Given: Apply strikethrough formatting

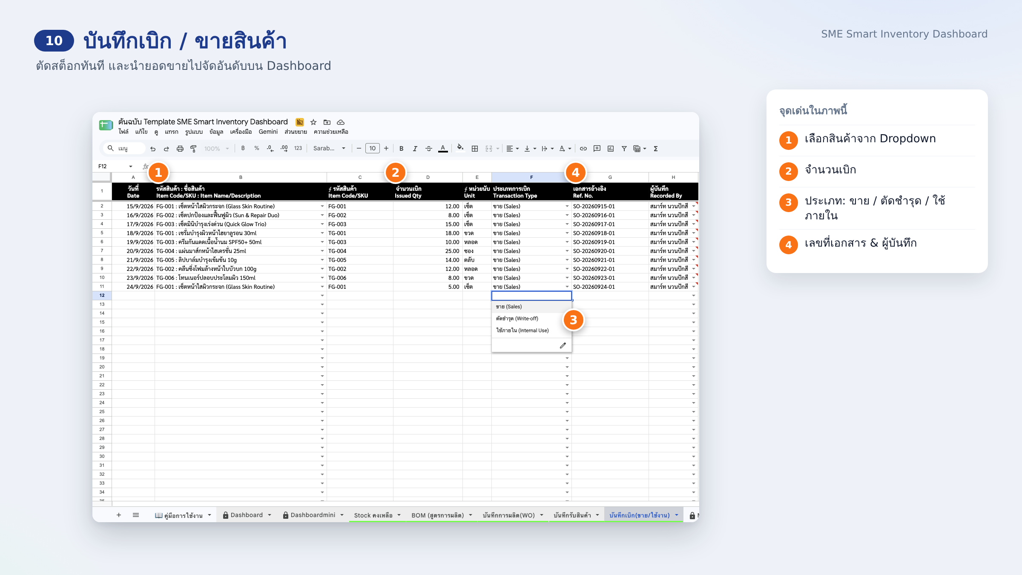Looking at the screenshot, I should (429, 149).
